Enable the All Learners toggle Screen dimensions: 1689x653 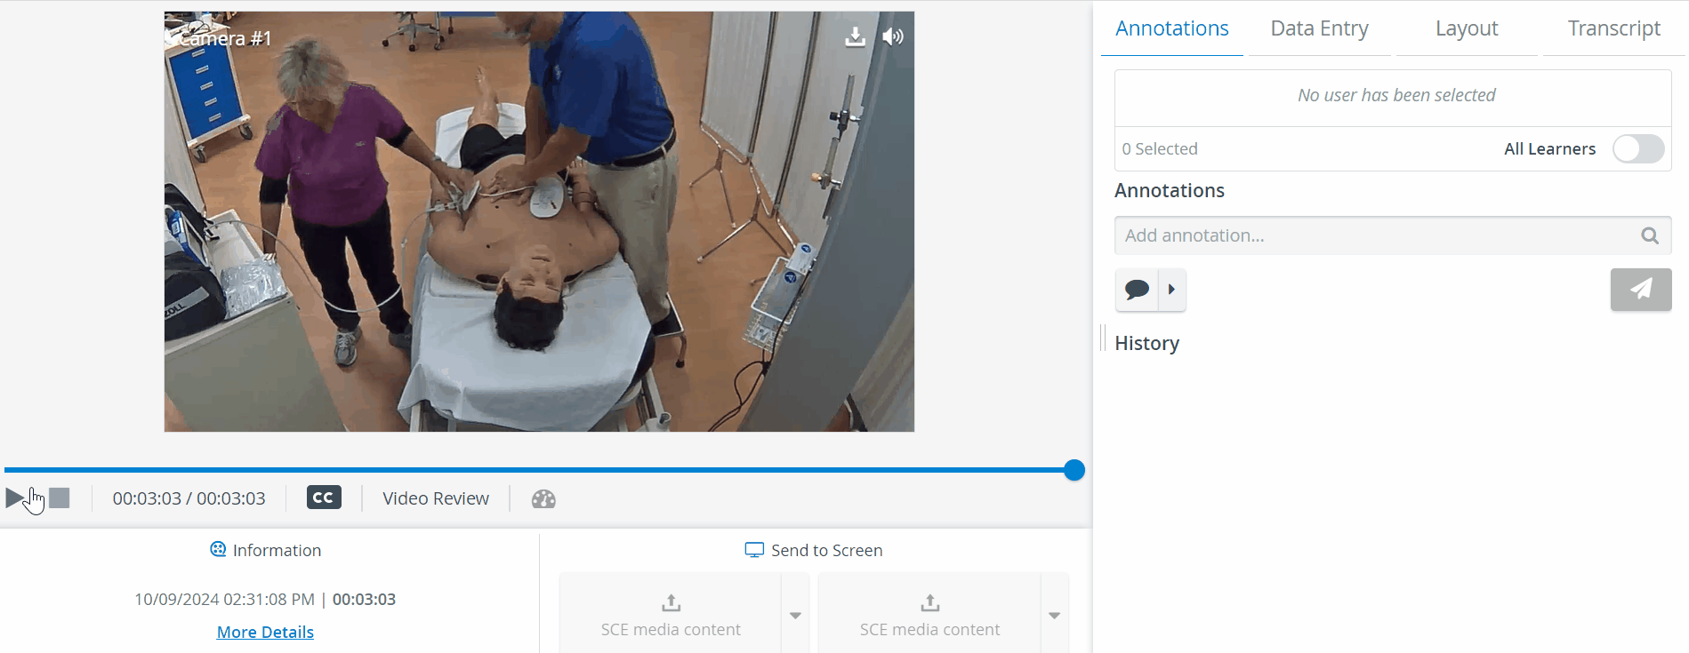coord(1638,149)
